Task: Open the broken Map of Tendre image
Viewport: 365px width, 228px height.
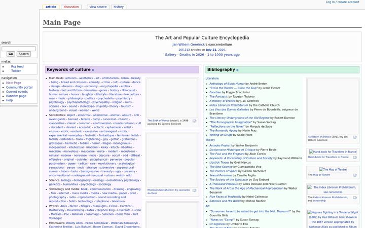Action: (333, 169)
